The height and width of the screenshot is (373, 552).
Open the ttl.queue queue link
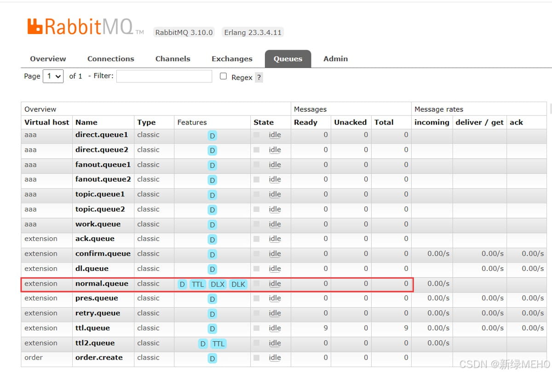[x=92, y=328]
